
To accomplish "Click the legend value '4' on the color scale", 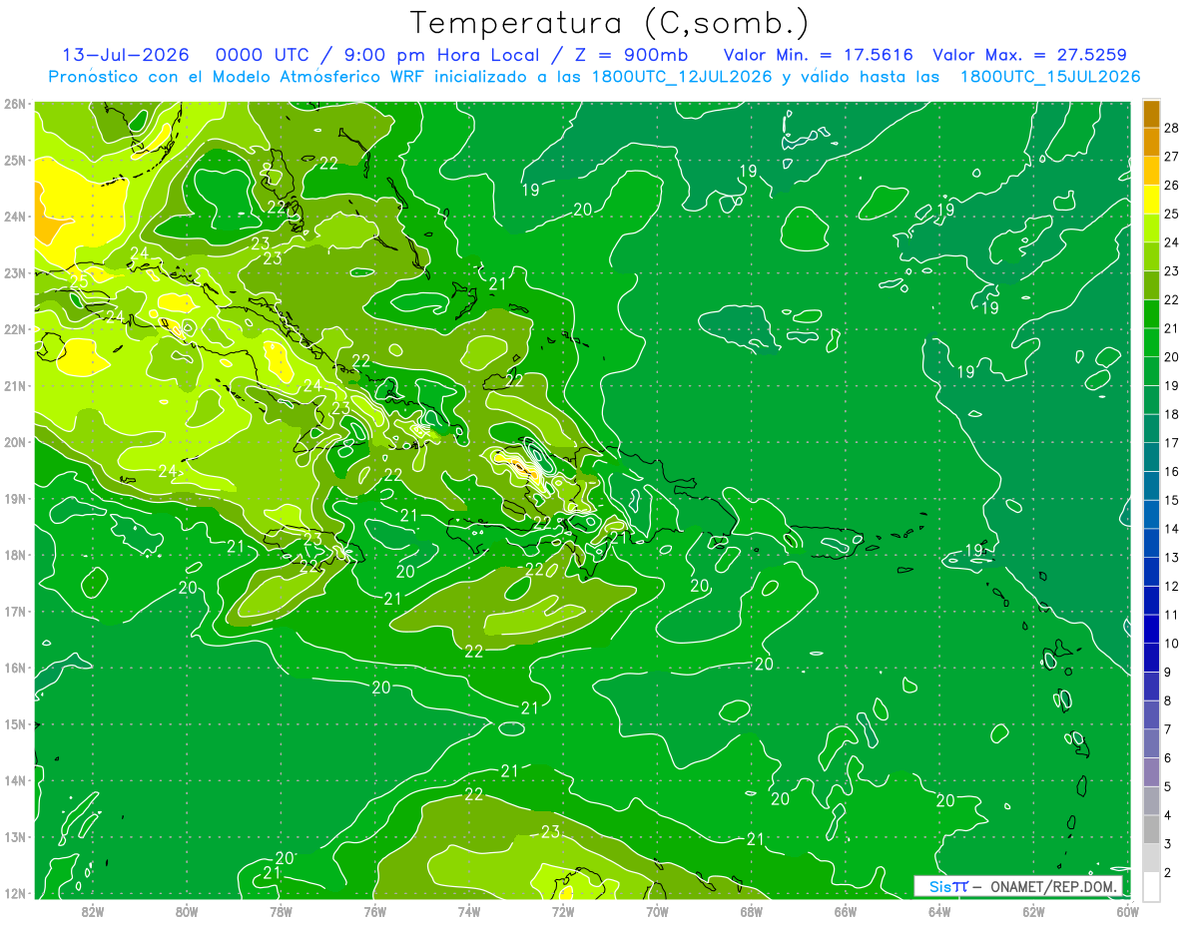I will [1167, 815].
